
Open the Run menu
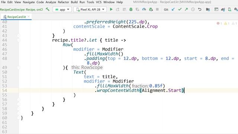[82, 2]
